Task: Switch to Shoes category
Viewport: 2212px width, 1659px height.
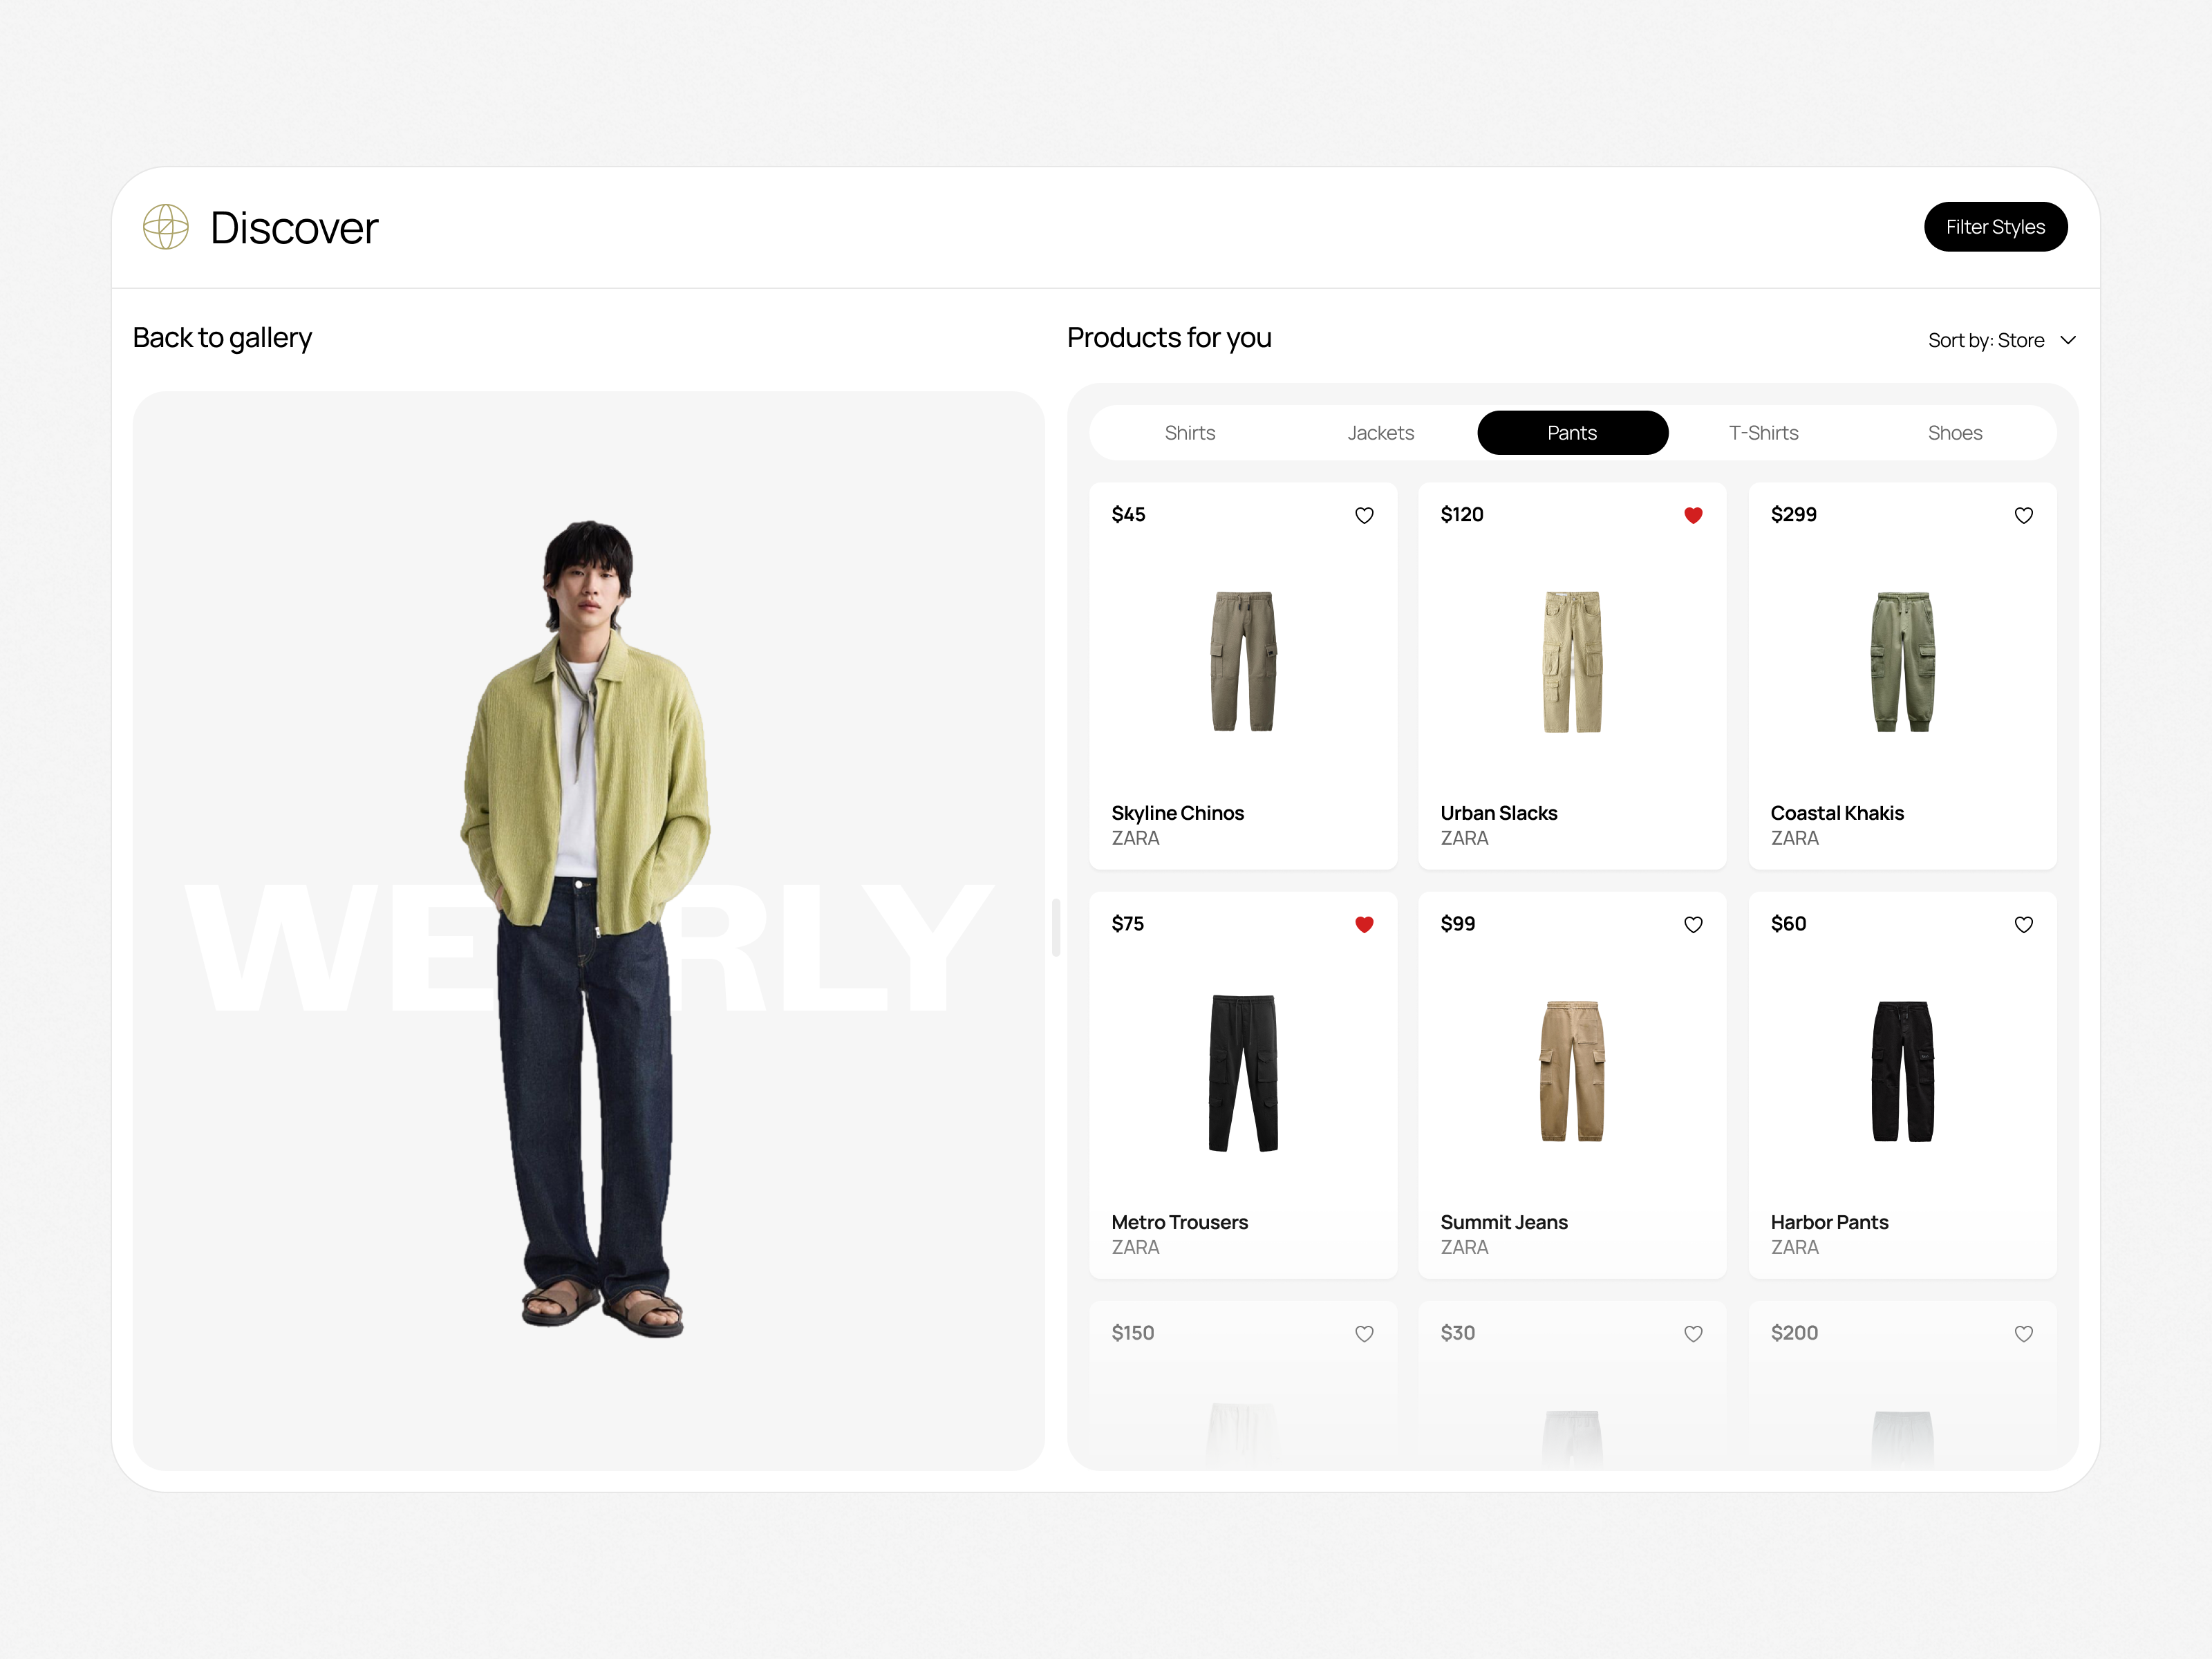Action: [x=1954, y=433]
